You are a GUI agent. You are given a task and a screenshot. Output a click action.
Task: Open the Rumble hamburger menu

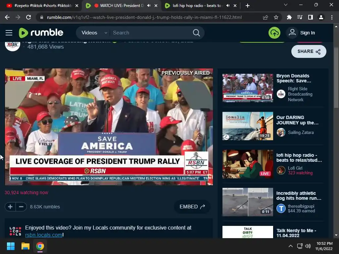(x=9, y=33)
